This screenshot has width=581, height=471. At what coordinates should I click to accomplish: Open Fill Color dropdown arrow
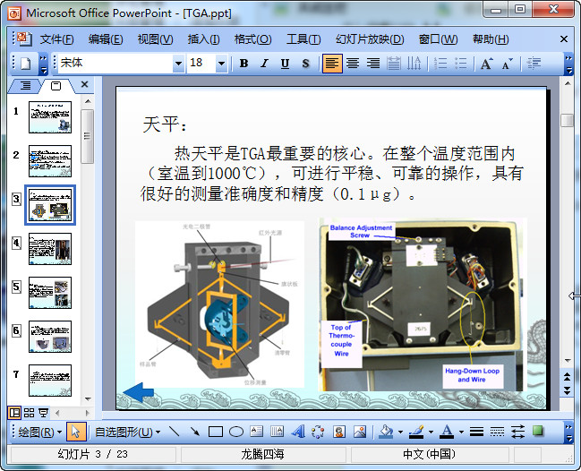point(400,432)
